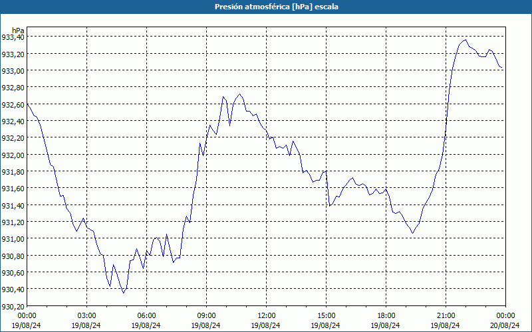Click the 930,60 y-axis label
Viewport: 532px width, 332px height.
coord(13,272)
